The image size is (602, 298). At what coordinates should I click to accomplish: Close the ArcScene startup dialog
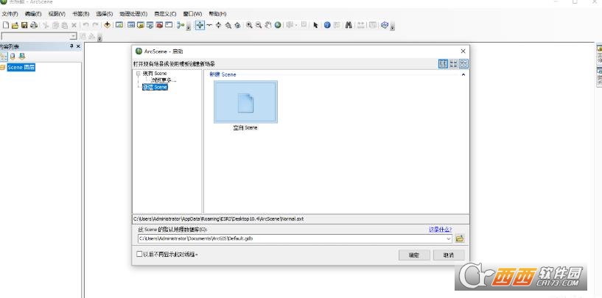coord(463,51)
